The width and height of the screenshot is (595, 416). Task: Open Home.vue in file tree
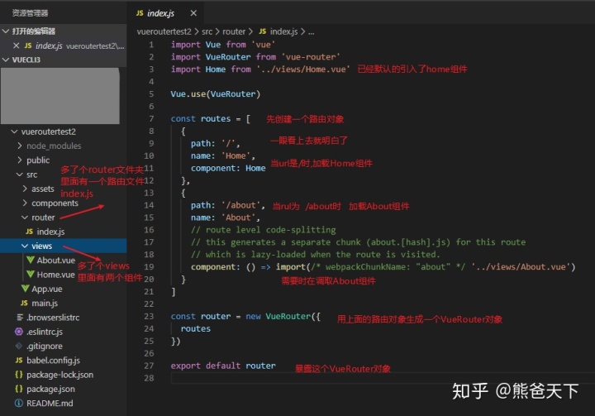pos(56,275)
